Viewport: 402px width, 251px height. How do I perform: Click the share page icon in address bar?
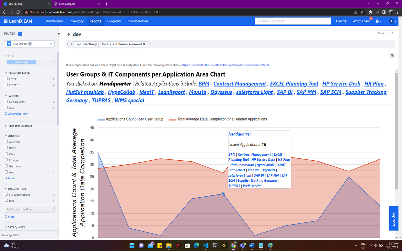click(355, 12)
